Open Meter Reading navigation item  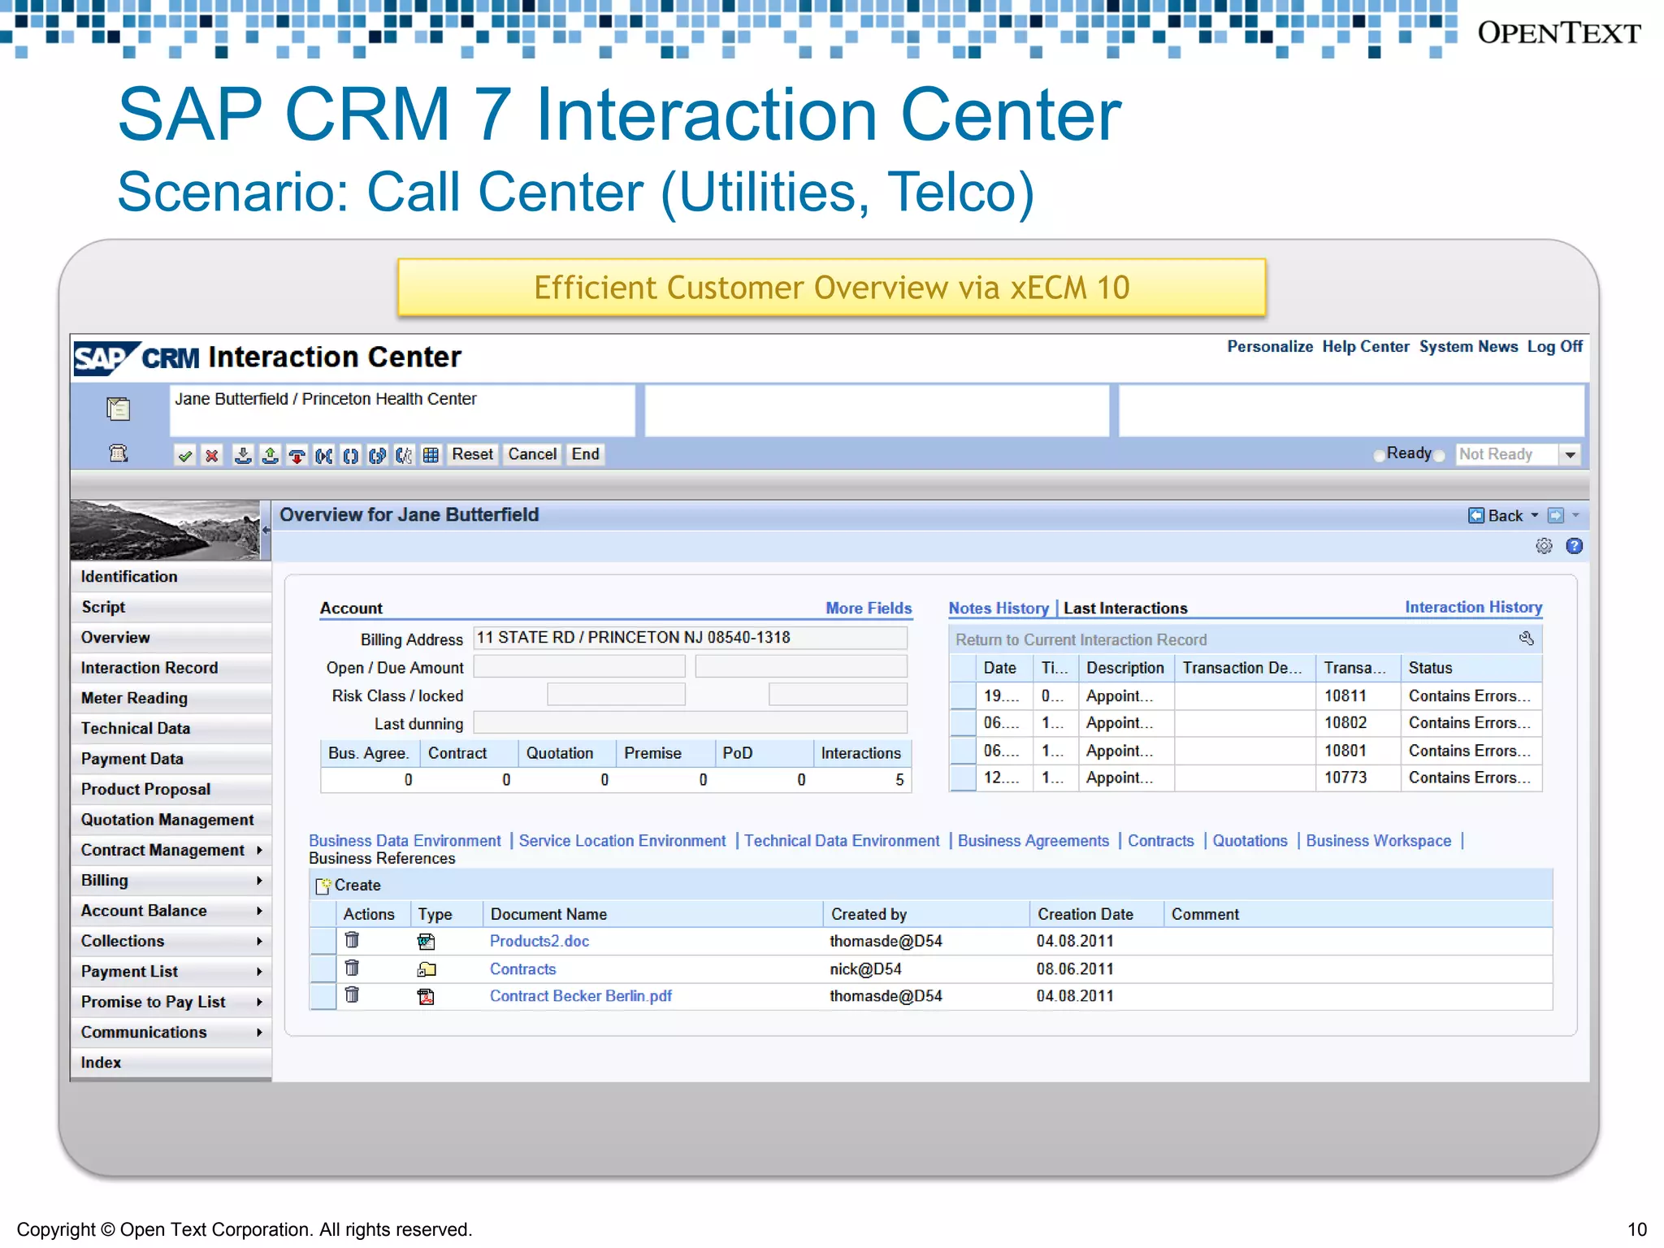point(171,698)
